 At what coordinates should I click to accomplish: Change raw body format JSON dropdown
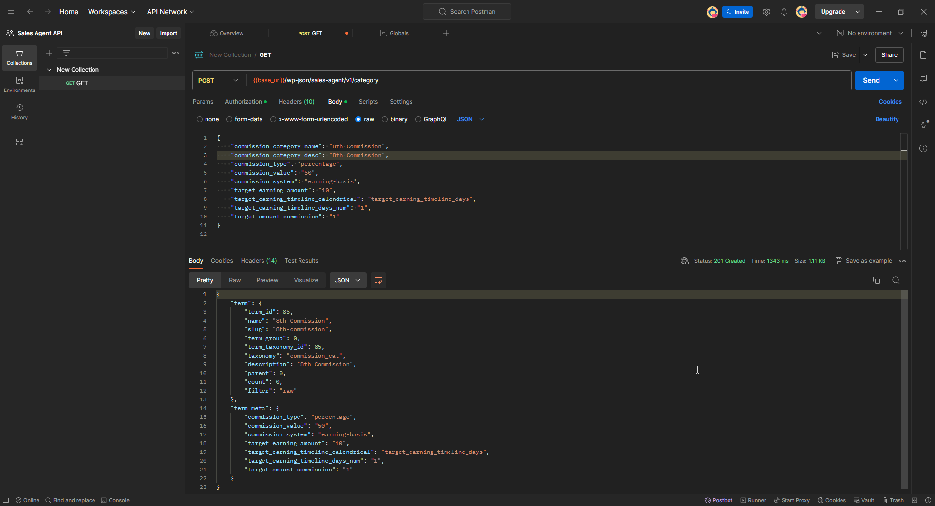470,119
